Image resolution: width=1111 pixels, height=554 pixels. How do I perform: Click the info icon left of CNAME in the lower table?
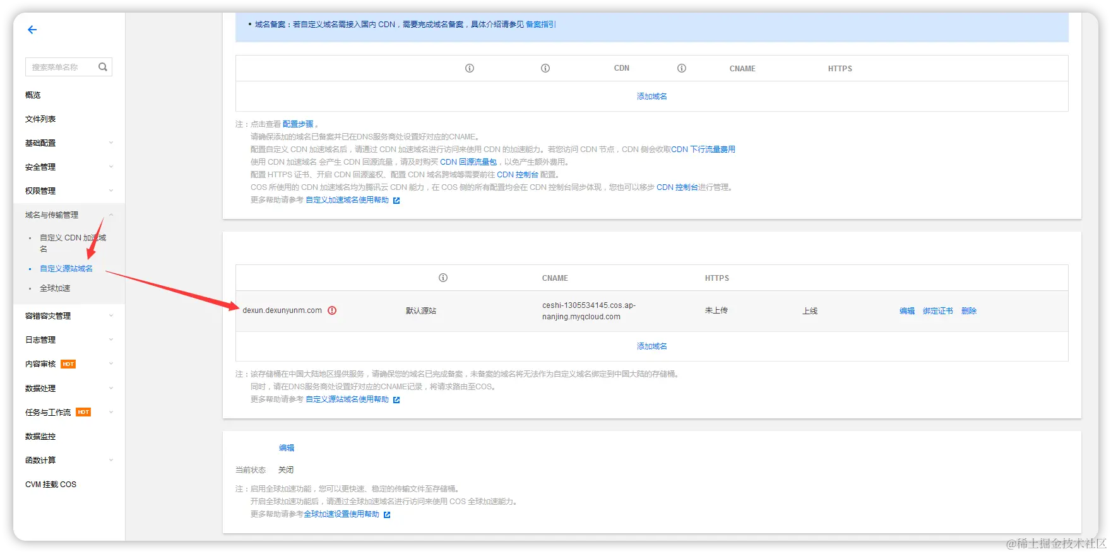coord(443,278)
